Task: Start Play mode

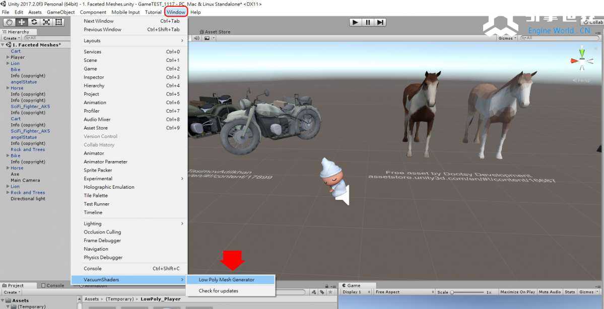Action: coord(355,22)
